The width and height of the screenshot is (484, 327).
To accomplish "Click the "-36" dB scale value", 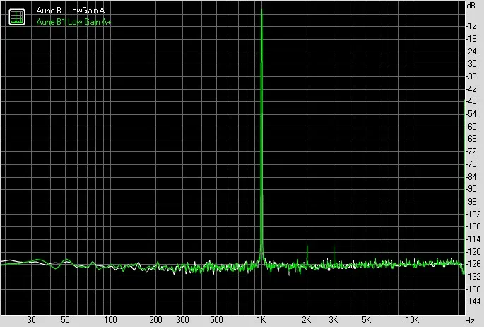I will (471, 76).
